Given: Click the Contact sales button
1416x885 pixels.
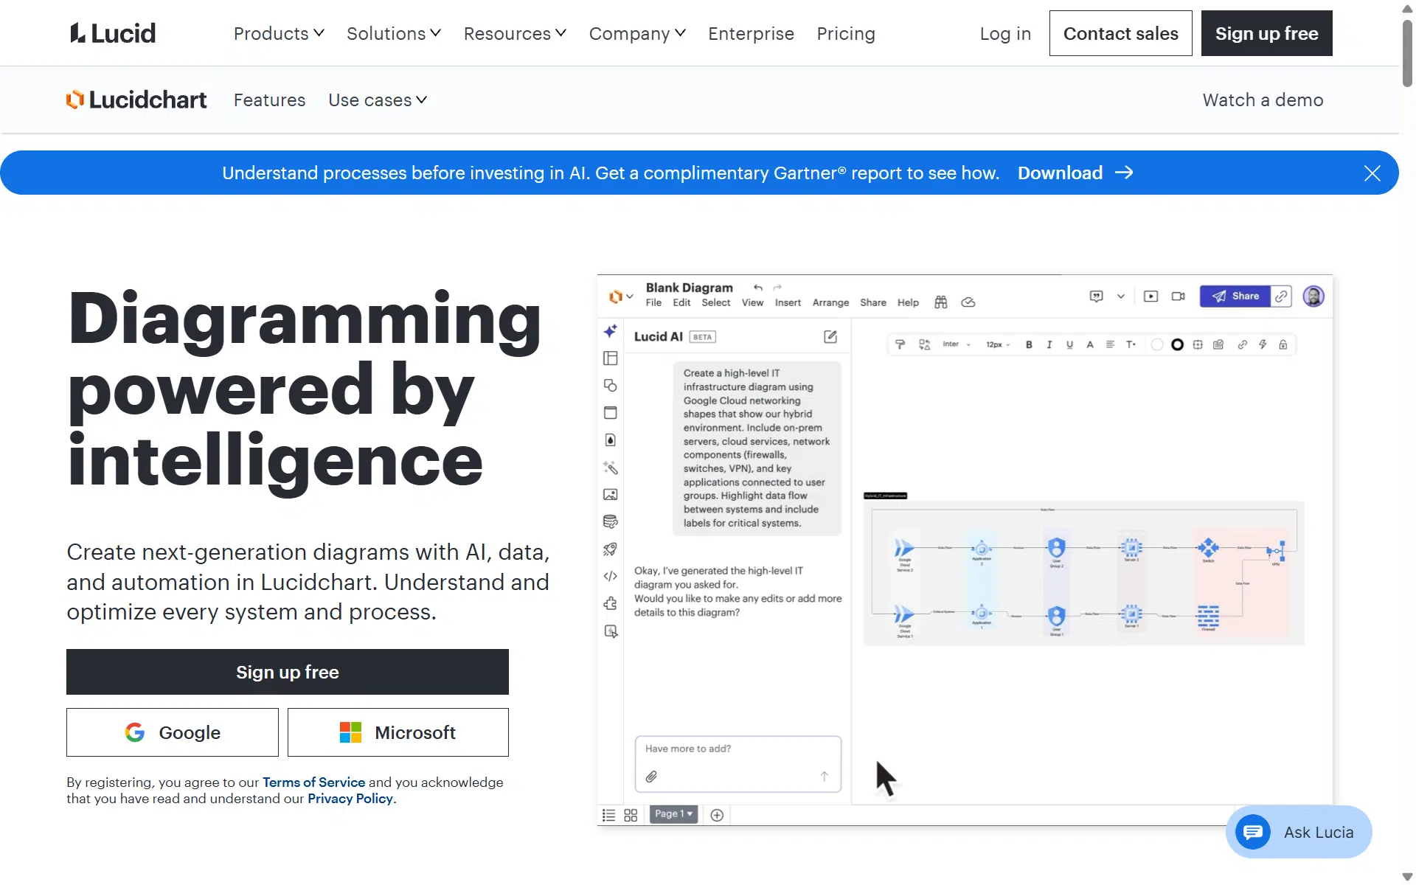Looking at the screenshot, I should (x=1120, y=33).
